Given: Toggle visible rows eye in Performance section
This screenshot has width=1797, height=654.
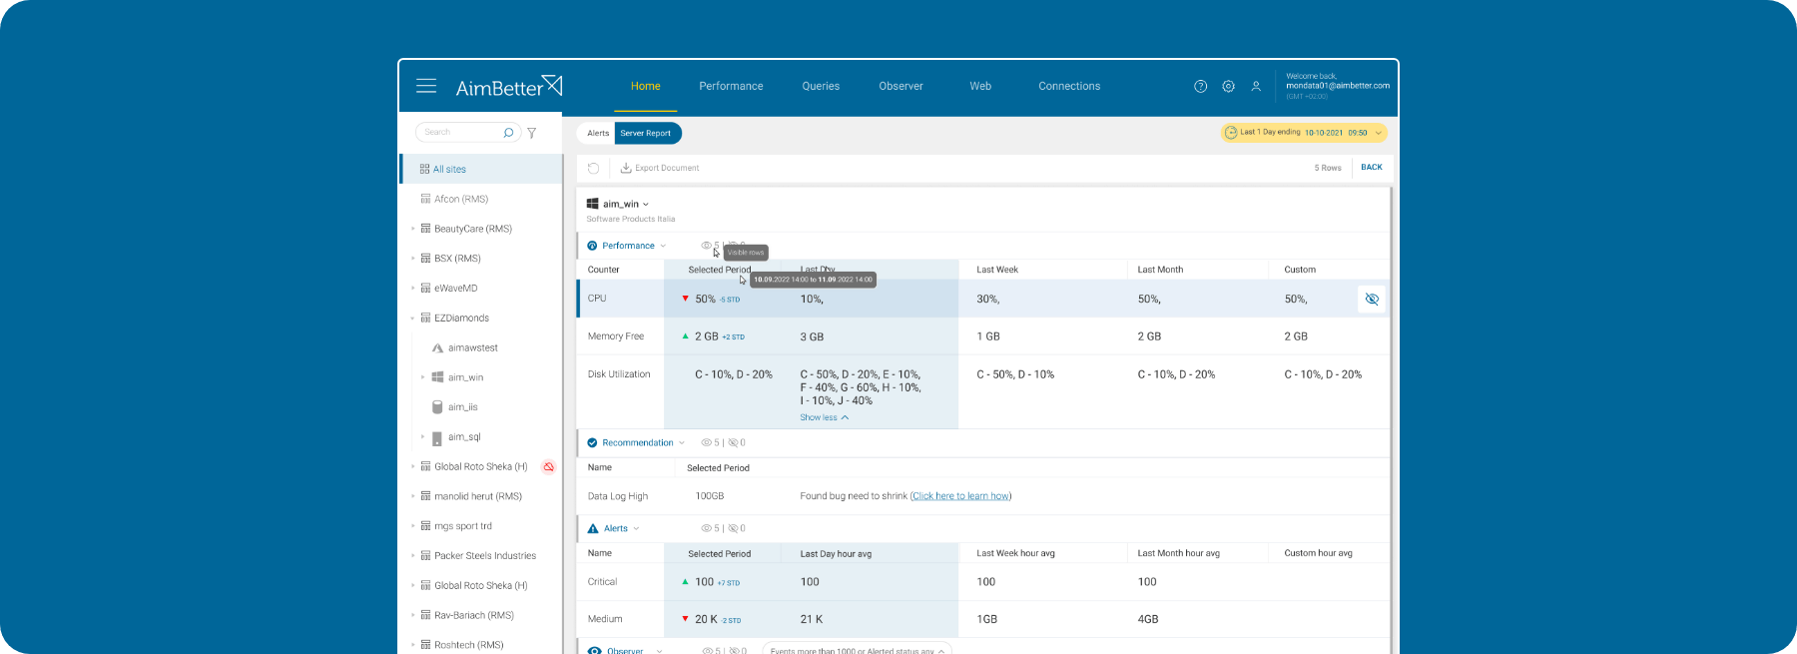Looking at the screenshot, I should (x=706, y=245).
